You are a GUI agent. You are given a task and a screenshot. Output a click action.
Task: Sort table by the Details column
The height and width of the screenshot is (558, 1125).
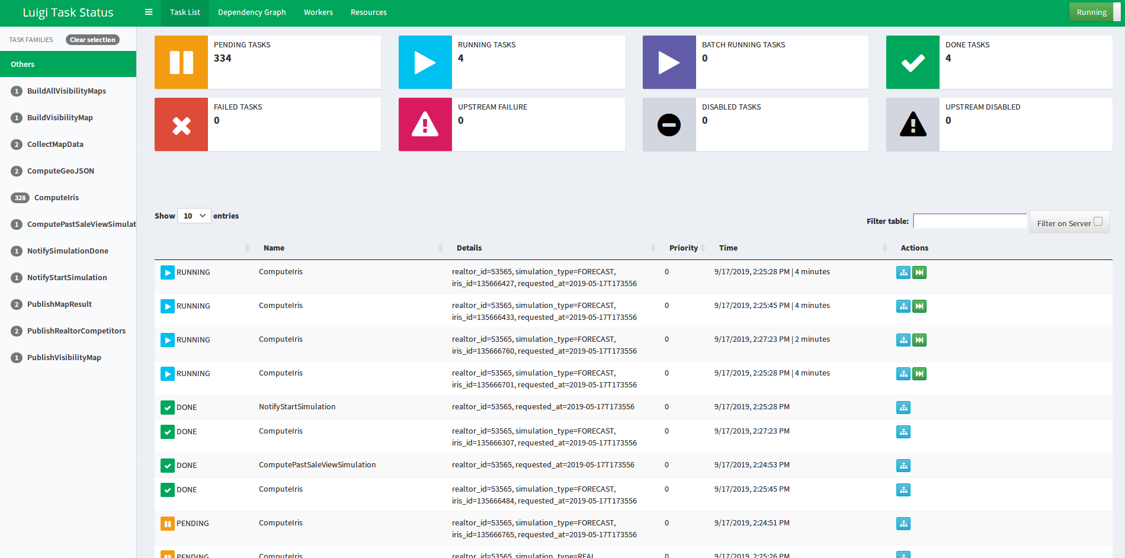pos(553,248)
